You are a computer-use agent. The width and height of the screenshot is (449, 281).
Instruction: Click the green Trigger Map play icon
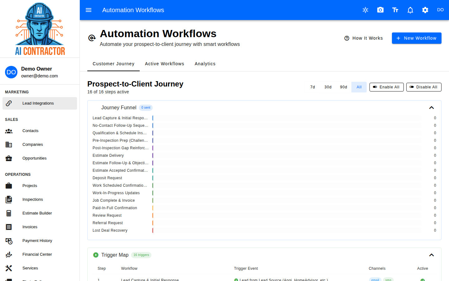click(96, 255)
